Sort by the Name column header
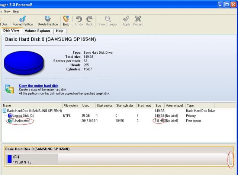Screen dimensions: 238x175 [32, 106]
